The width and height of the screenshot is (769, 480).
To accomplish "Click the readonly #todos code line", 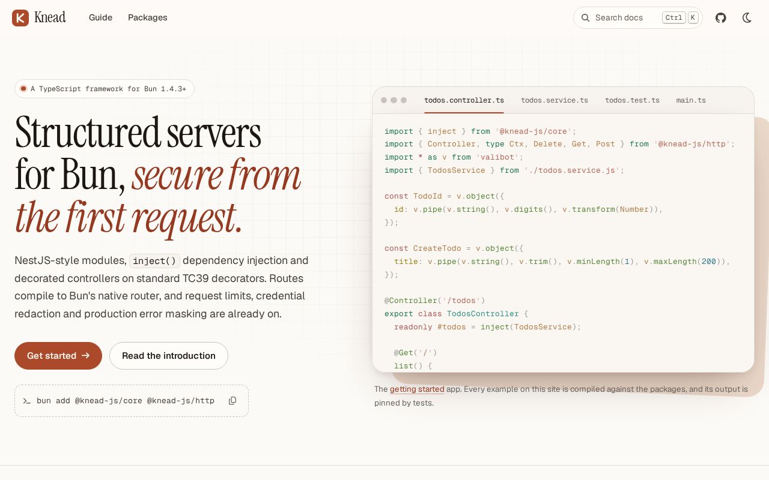I will pos(488,327).
